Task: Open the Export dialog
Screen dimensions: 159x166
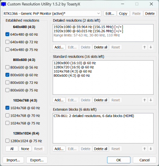Action: [37, 160]
